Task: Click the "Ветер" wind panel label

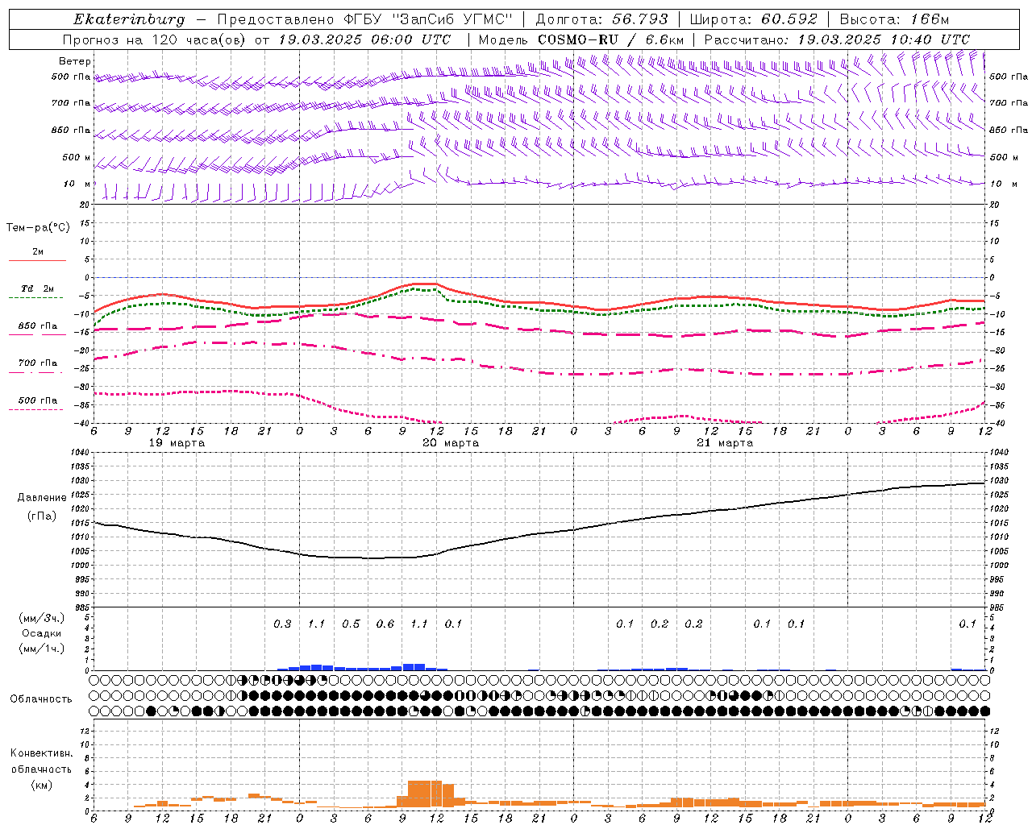Action: click(x=75, y=61)
